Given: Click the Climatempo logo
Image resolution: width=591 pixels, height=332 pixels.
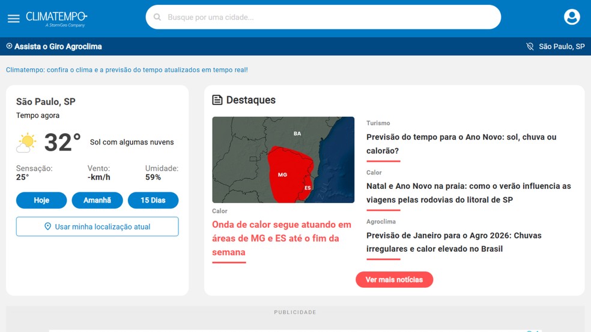Looking at the screenshot, I should tap(56, 19).
